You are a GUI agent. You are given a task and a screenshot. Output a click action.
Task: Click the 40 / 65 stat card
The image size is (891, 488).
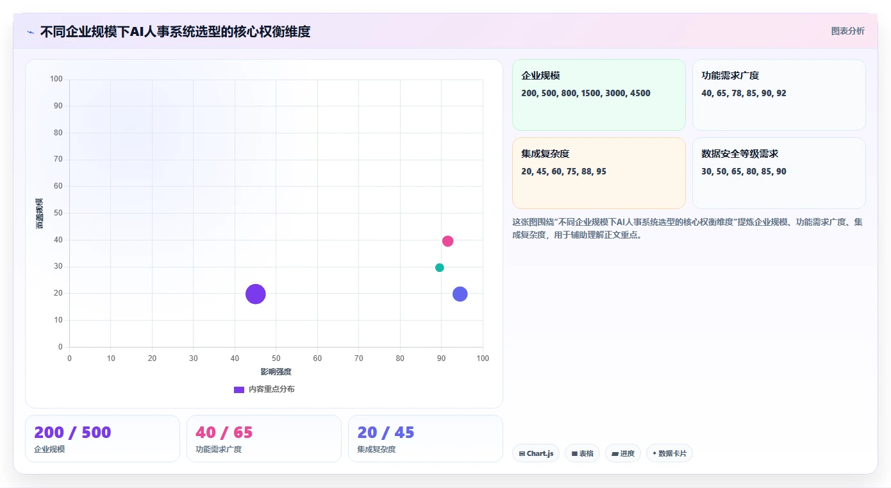264,439
